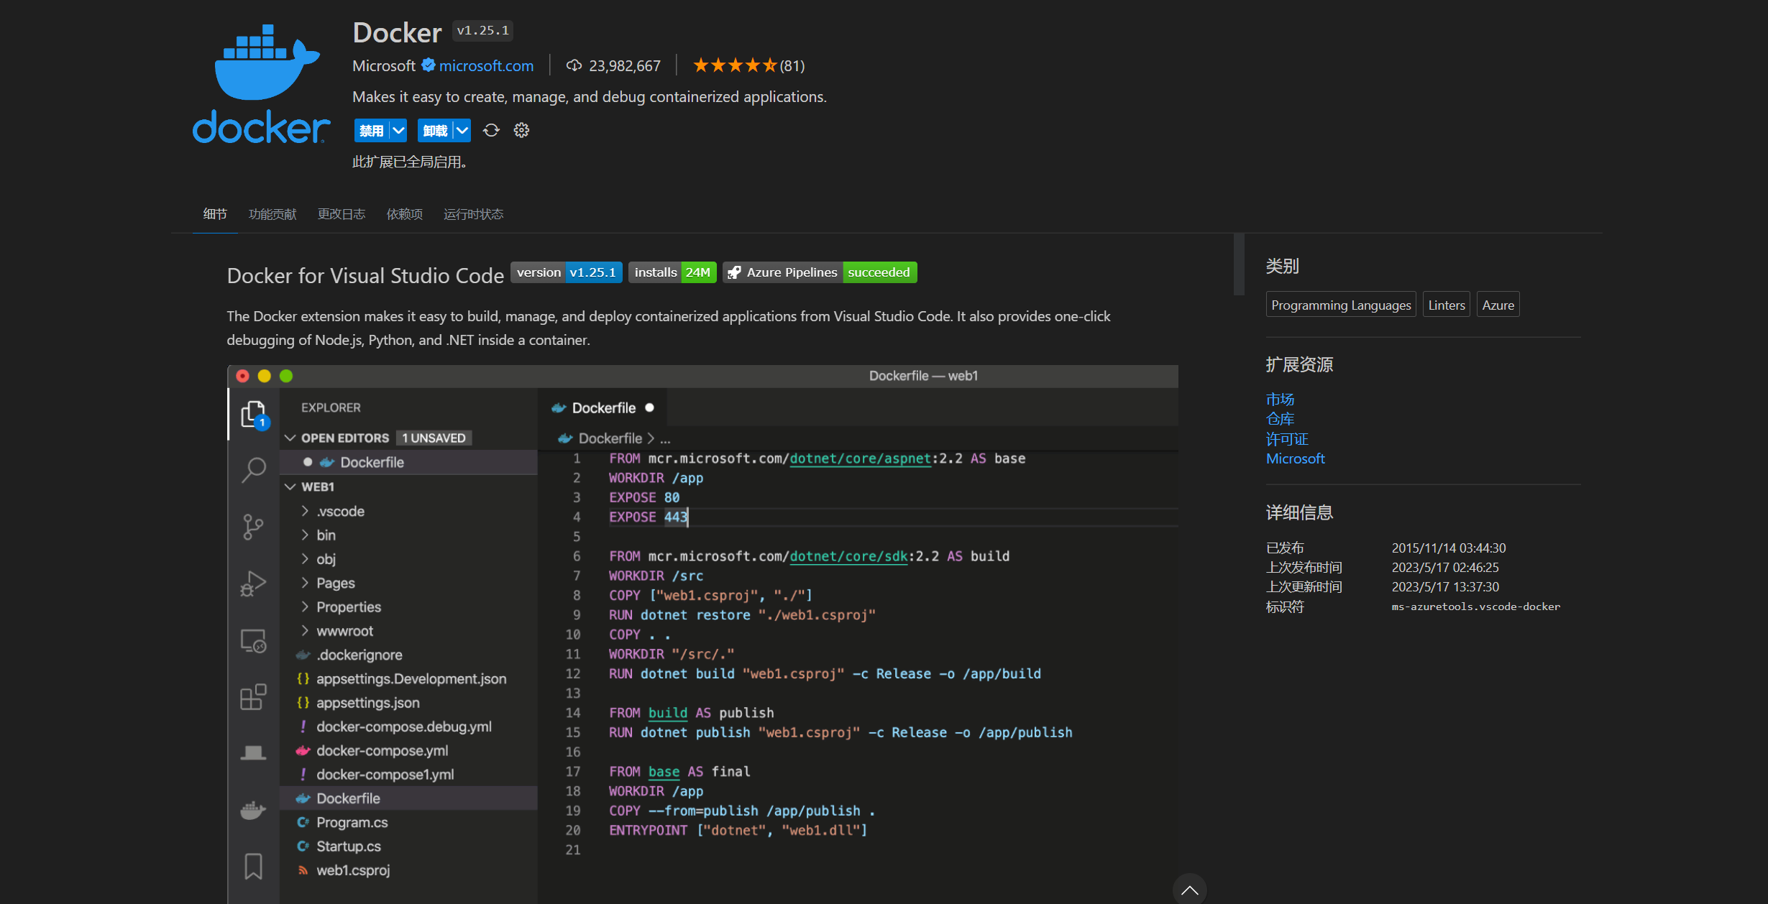Click the unsaved dot on Dockerfile tab
Image resolution: width=1768 pixels, height=904 pixels.
[649, 407]
